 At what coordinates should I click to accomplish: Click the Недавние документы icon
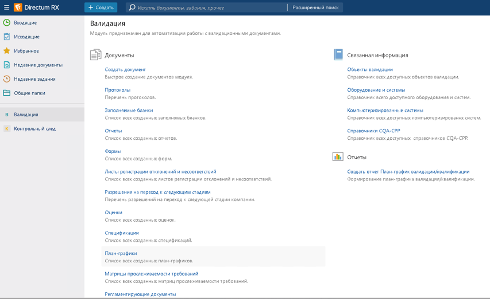point(6,65)
